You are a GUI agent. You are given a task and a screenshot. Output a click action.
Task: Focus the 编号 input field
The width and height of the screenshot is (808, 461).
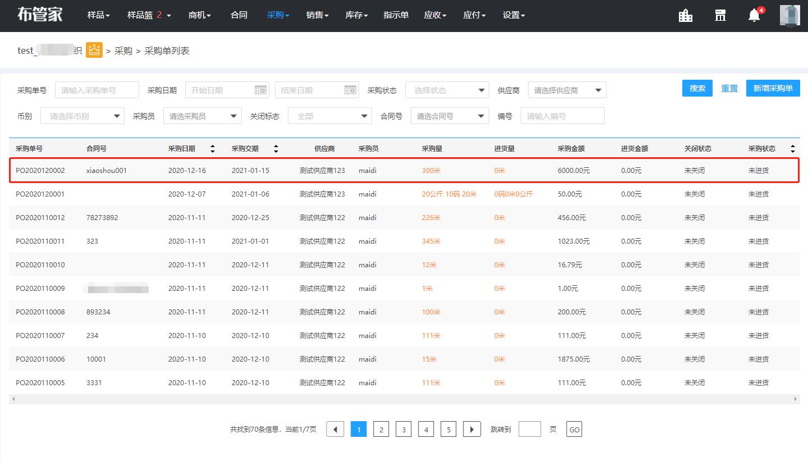pos(563,116)
